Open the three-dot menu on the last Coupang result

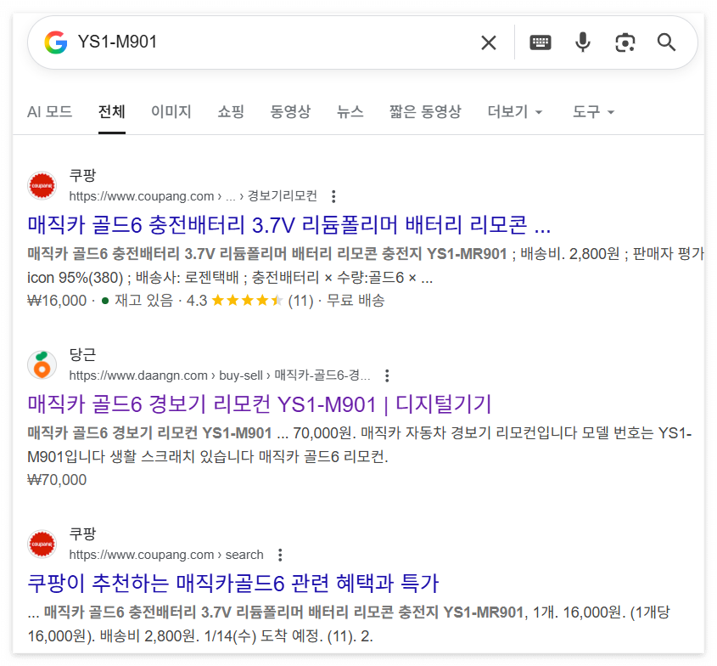(x=279, y=555)
